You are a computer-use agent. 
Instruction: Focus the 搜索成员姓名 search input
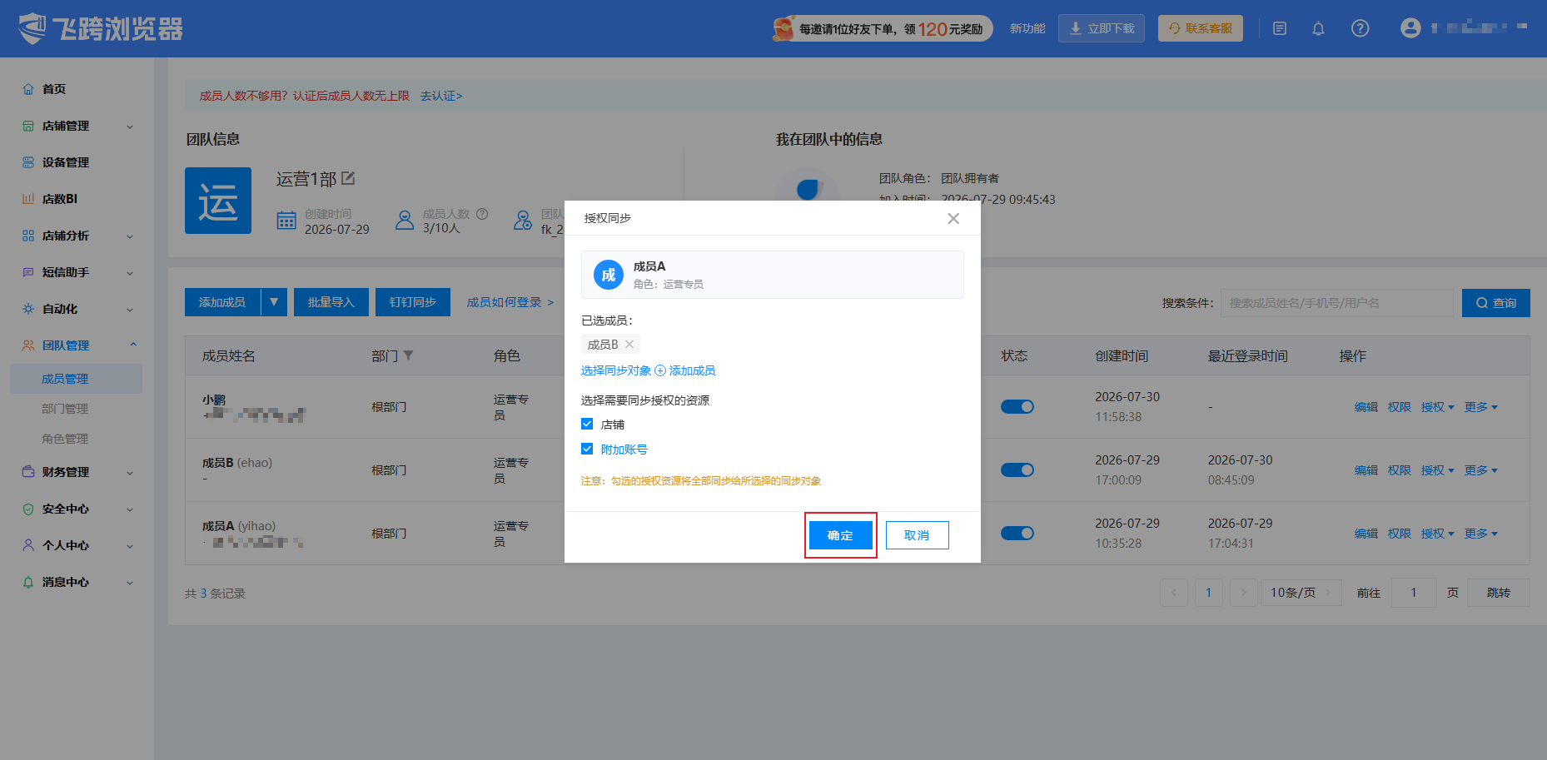[x=1336, y=303]
